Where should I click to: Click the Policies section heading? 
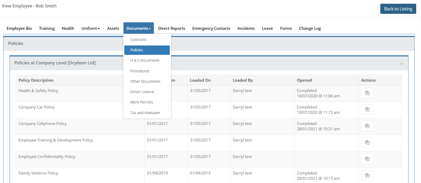(16, 43)
